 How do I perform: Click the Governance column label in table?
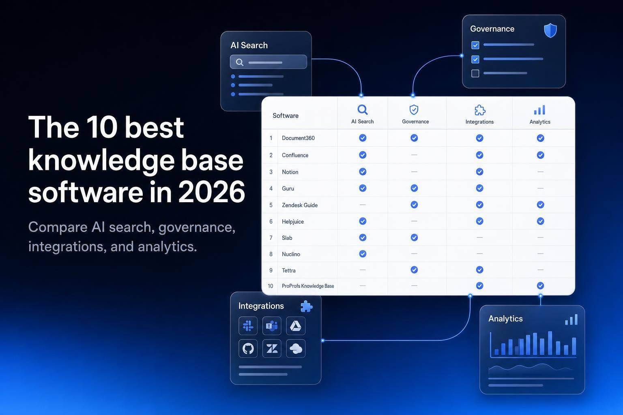[415, 122]
